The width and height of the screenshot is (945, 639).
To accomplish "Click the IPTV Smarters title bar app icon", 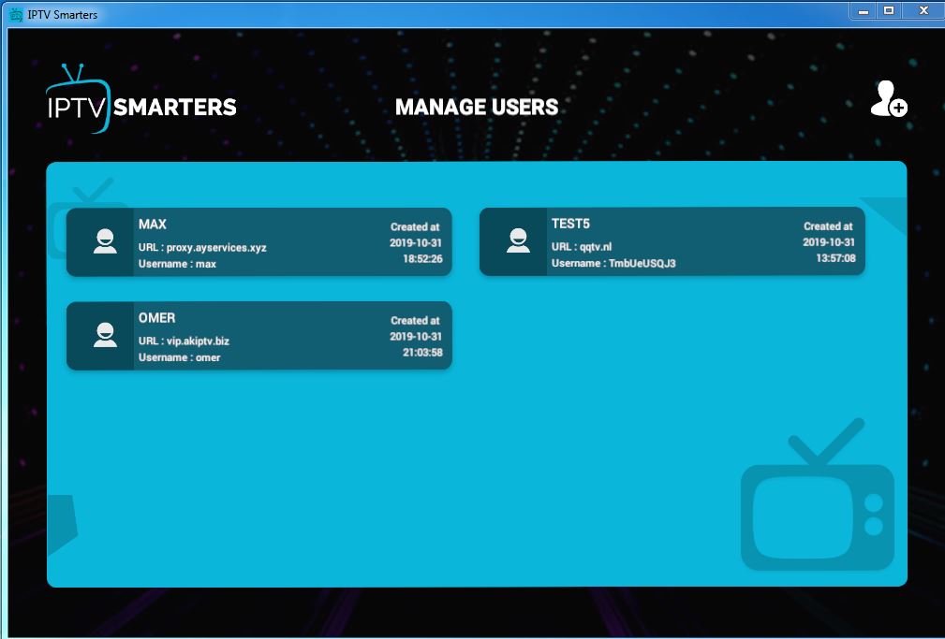I will pyautogui.click(x=16, y=14).
